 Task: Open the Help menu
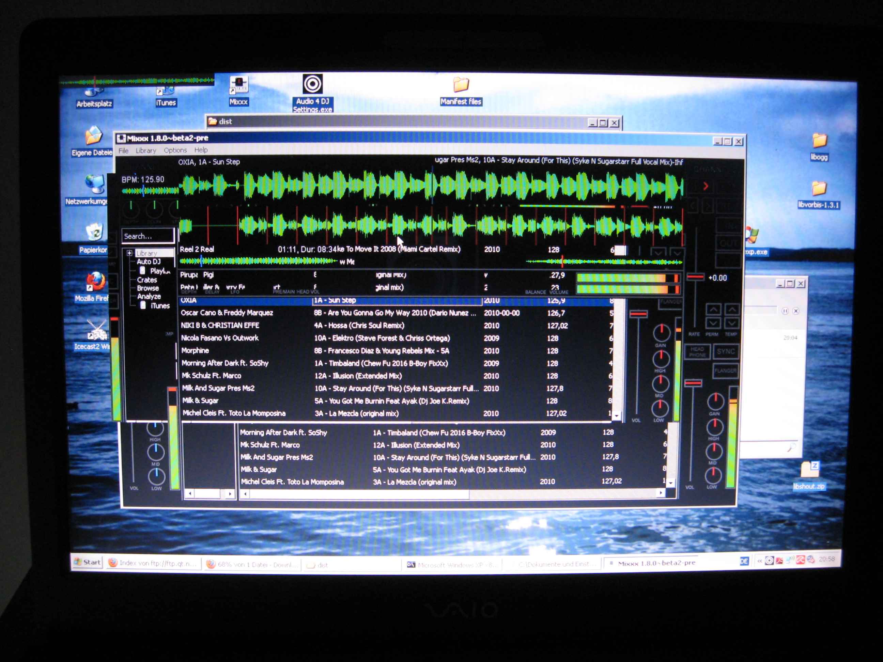201,149
